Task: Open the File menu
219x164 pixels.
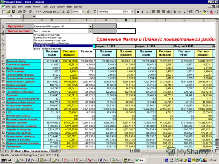Action: pyautogui.click(x=8, y=7)
